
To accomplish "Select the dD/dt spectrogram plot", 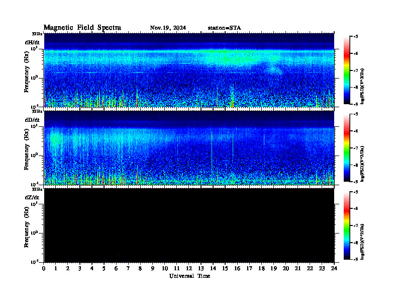I will [189, 148].
